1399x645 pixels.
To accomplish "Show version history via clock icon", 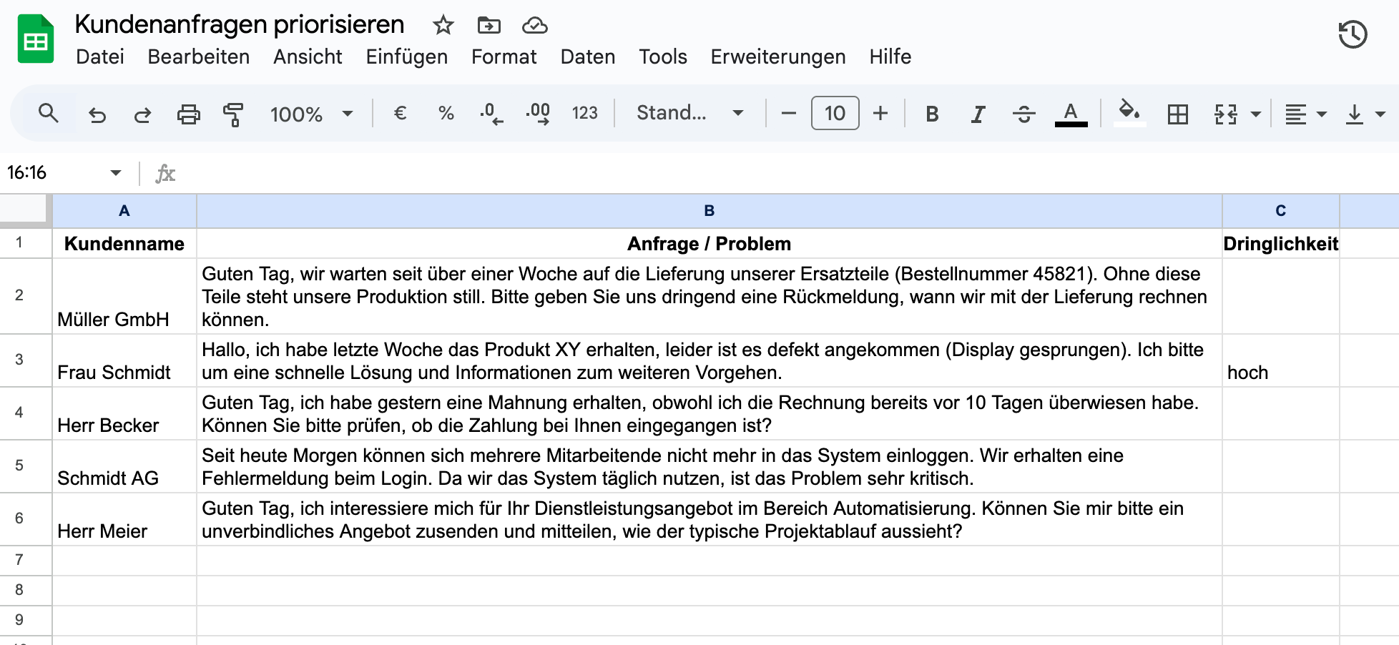I will [x=1352, y=34].
